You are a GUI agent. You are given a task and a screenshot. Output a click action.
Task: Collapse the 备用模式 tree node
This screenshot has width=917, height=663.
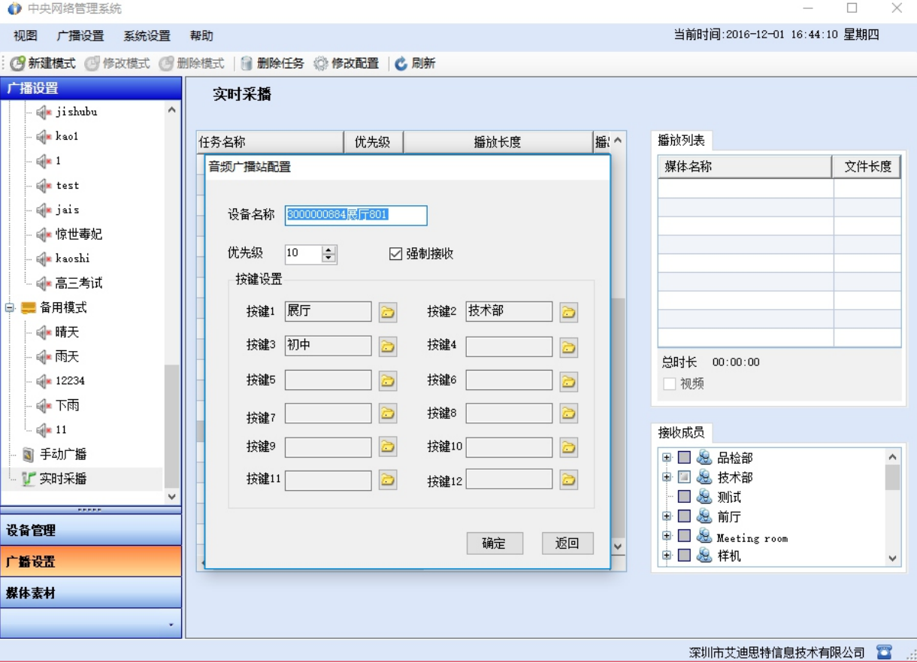coord(10,307)
